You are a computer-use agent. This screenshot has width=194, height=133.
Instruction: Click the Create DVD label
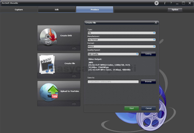[66, 36]
